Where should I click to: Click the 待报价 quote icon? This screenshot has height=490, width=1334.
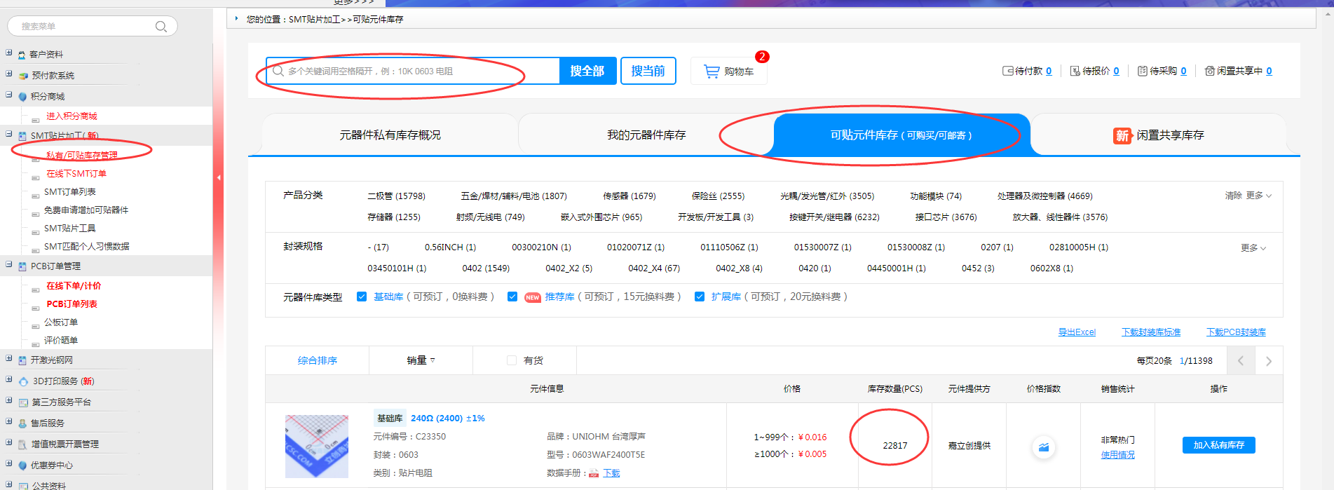pyautogui.click(x=1075, y=71)
